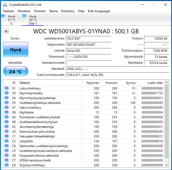Open the Muokkaa menu
The height and width of the screenshot is (170, 172).
coord(24,11)
